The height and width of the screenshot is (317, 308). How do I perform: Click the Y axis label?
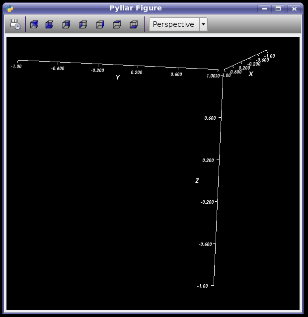(x=118, y=78)
